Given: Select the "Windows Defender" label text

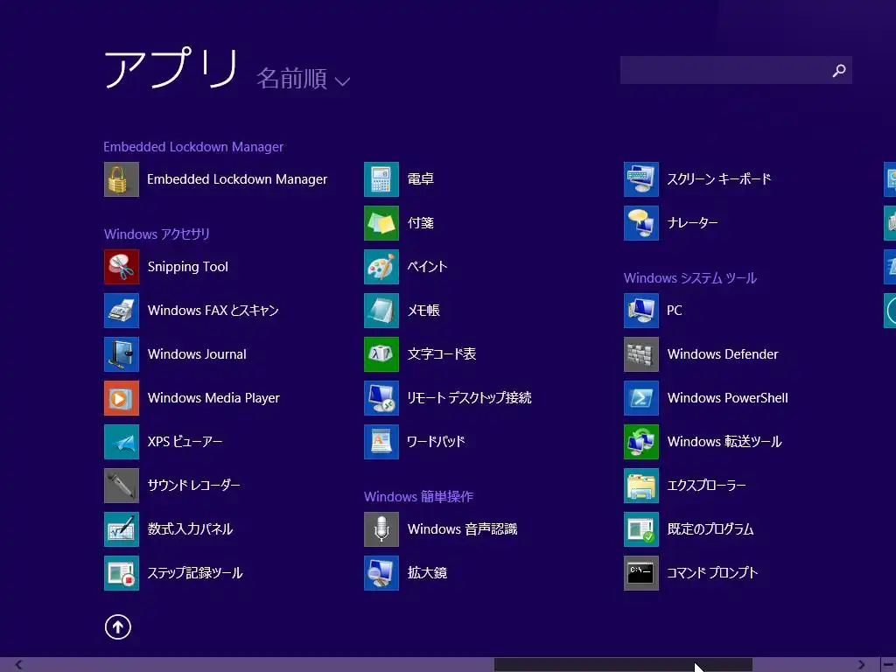Looking at the screenshot, I should pos(723,354).
